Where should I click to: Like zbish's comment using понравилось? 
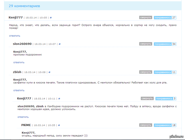click(x=162, y=72)
